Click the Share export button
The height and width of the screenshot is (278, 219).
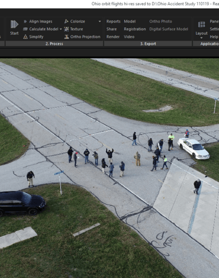coord(112,29)
